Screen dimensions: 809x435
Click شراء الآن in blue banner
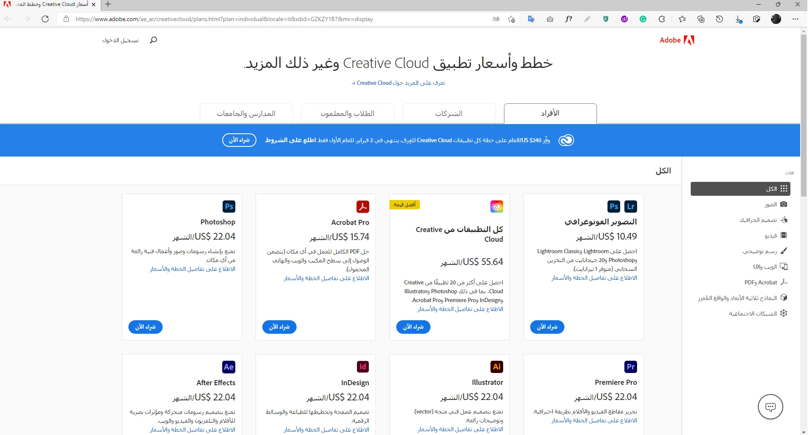point(239,140)
